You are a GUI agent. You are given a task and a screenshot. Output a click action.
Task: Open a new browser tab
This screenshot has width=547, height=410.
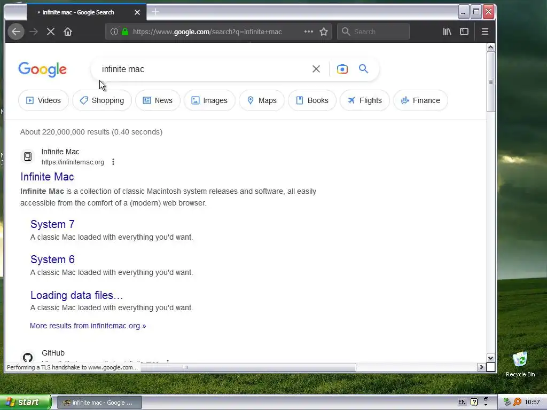(x=155, y=12)
